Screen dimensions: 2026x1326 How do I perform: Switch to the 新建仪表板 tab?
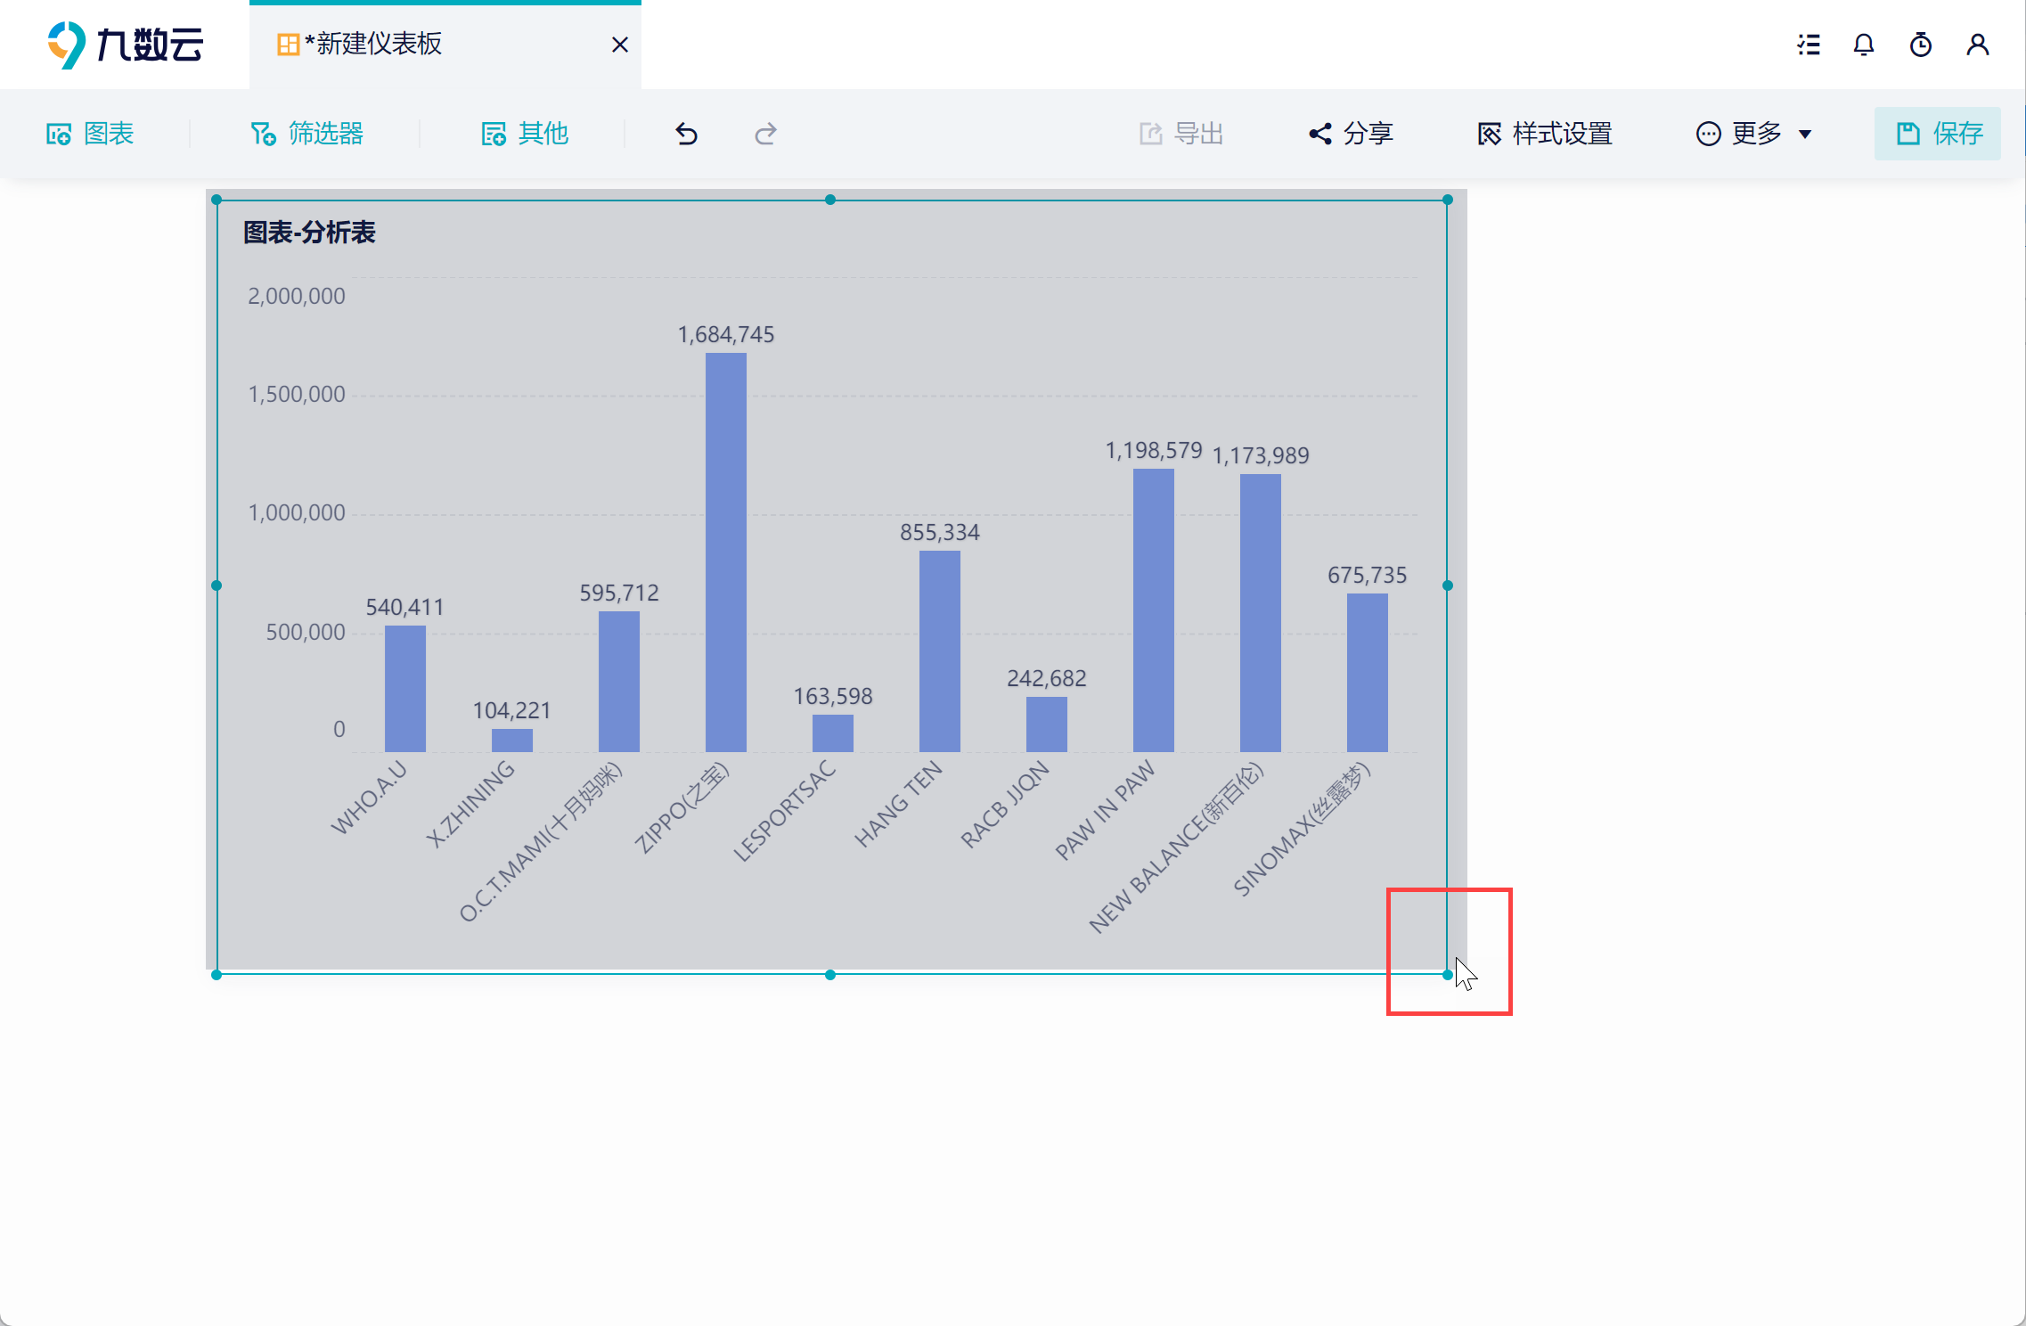(445, 45)
